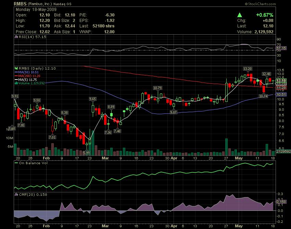Click the 5M volume axis label
The width and height of the screenshot is (291, 229).
pyautogui.click(x=10, y=146)
